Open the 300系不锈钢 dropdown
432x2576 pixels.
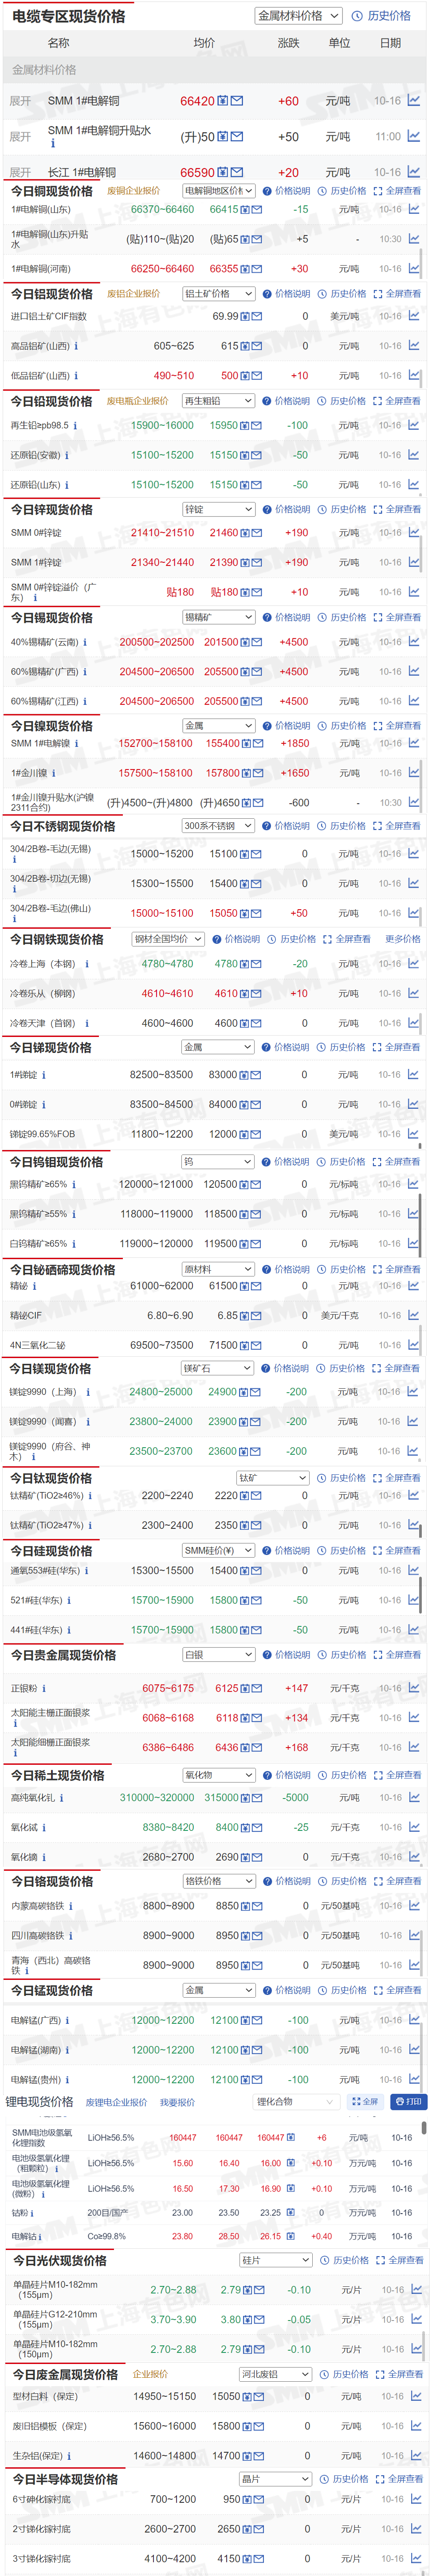click(x=218, y=826)
